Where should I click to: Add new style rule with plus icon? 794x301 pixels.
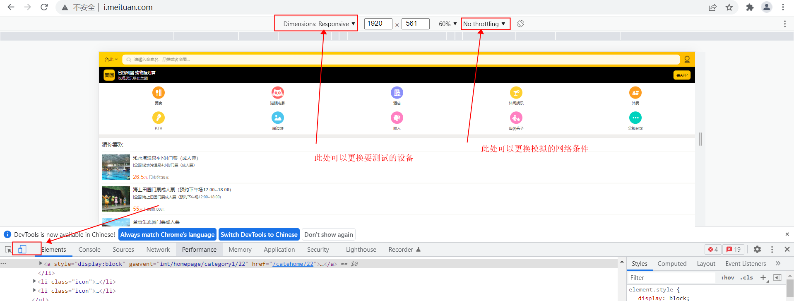coord(763,277)
